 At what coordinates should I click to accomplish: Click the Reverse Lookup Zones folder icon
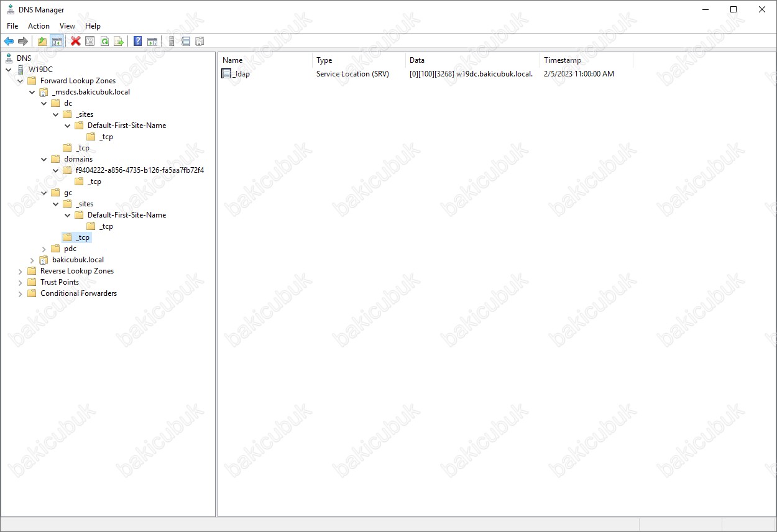click(x=32, y=271)
